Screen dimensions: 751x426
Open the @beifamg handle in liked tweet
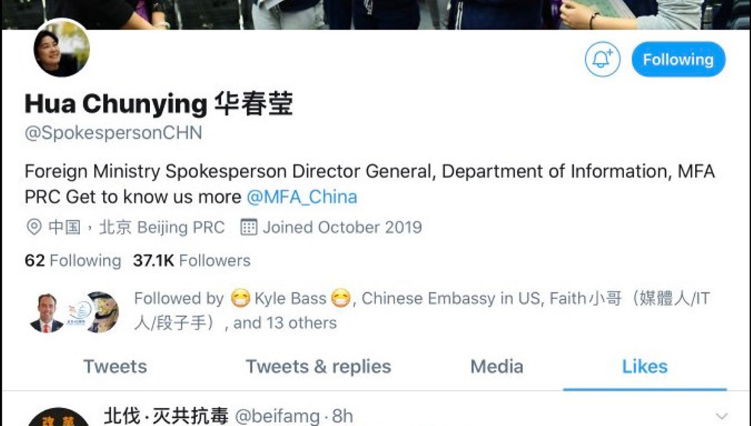pos(277,417)
